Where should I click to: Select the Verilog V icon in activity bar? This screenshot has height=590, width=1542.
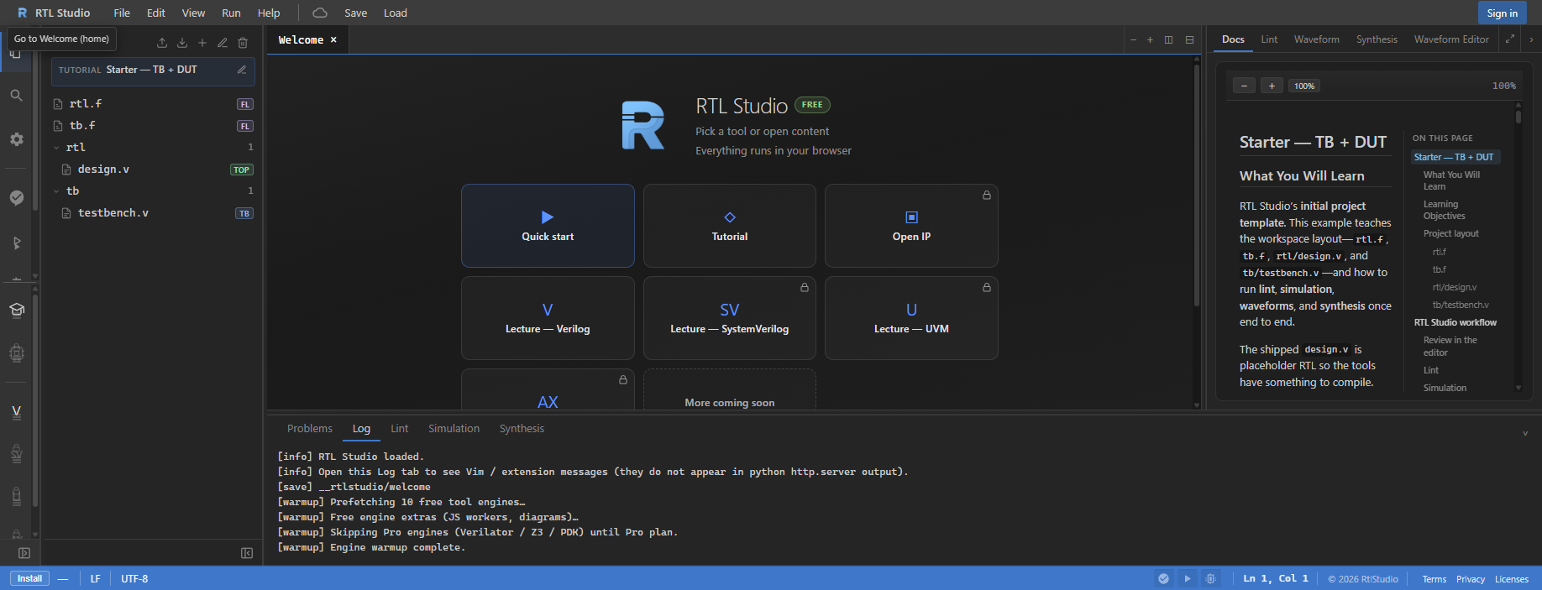16,411
